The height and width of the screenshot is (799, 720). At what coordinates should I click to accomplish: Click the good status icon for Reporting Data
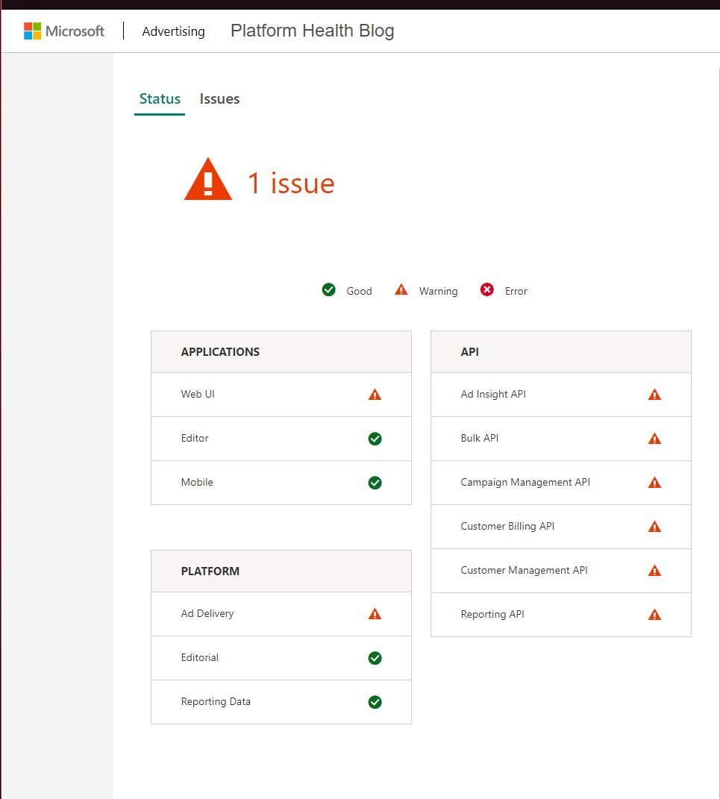(x=375, y=701)
